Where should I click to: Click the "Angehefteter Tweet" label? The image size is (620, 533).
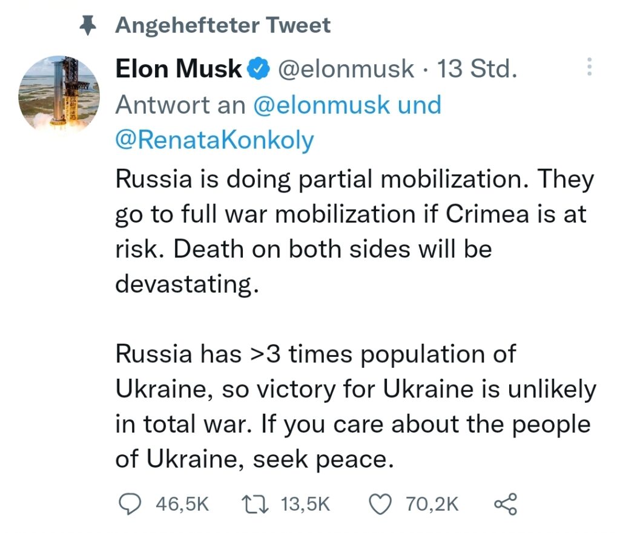click(223, 25)
